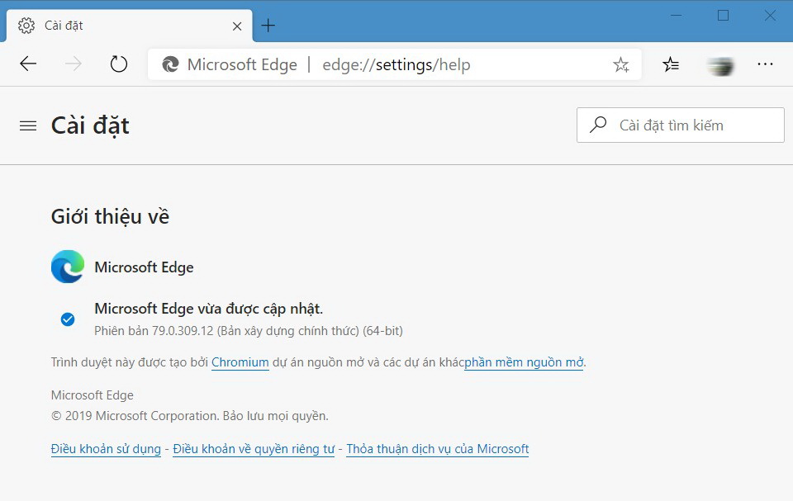Click the Microsoft Edge logo
The width and height of the screenshot is (793, 501).
point(66,267)
